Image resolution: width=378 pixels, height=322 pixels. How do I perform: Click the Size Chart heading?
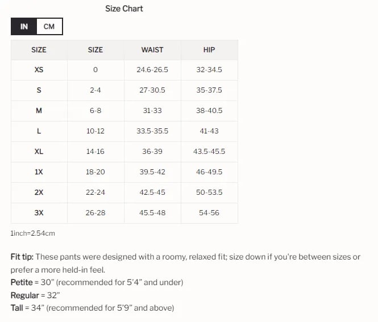[x=124, y=9]
